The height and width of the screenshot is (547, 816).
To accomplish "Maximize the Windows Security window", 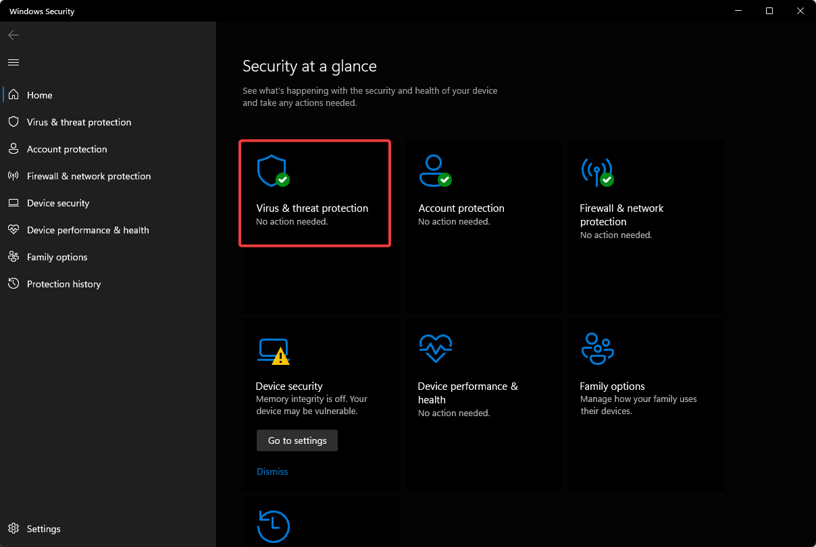I will [x=769, y=11].
